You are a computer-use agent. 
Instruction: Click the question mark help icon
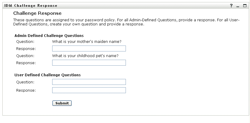pyautogui.click(x=231, y=6)
